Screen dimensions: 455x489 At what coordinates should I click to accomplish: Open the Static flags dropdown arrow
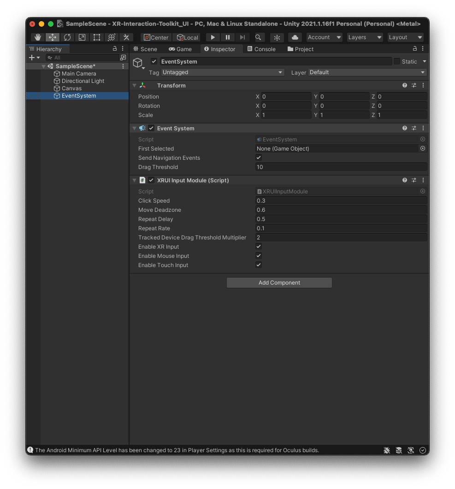pos(425,61)
